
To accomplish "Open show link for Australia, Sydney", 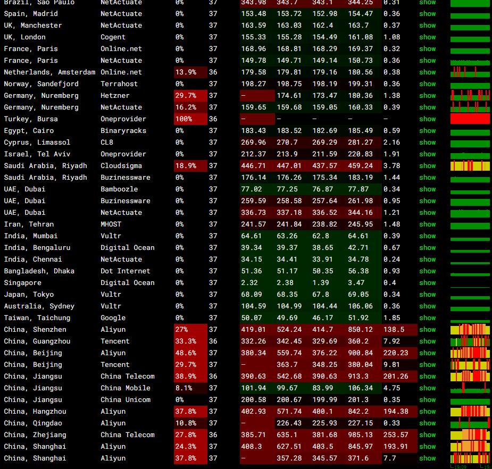I will click(427, 306).
